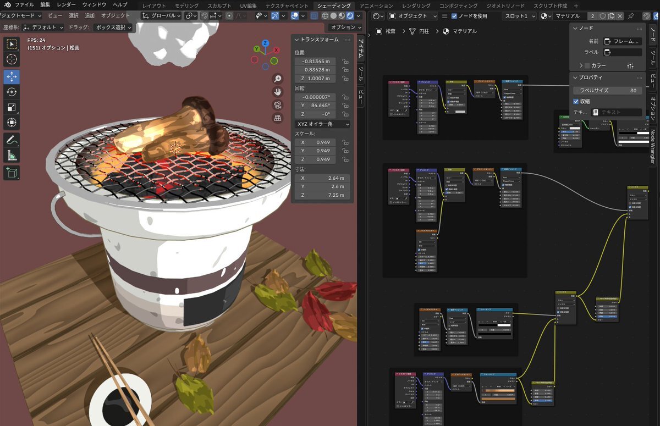
Task: Select the Move tool in viewport toolbar
Action: [x=12, y=76]
